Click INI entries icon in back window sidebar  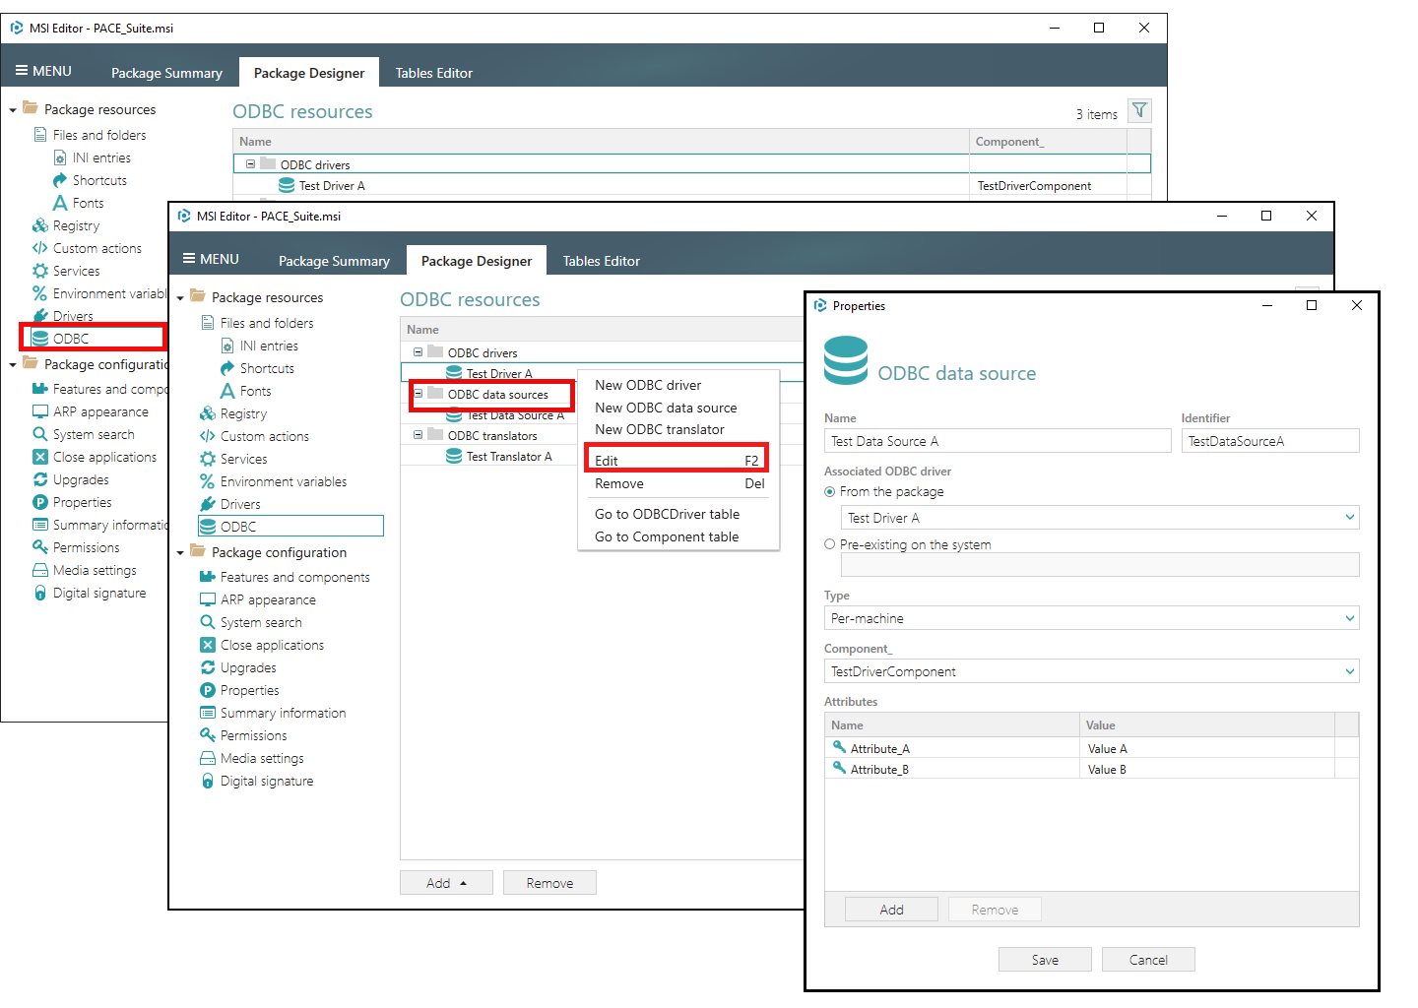tap(60, 157)
